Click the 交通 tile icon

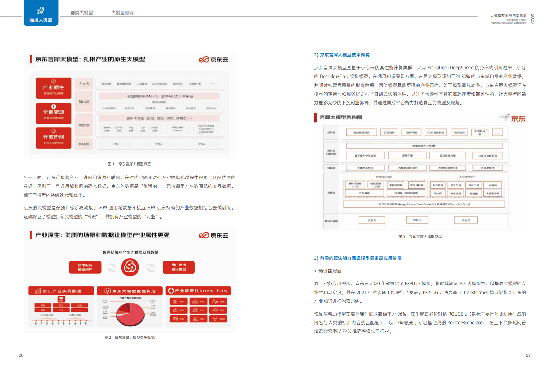175,319
